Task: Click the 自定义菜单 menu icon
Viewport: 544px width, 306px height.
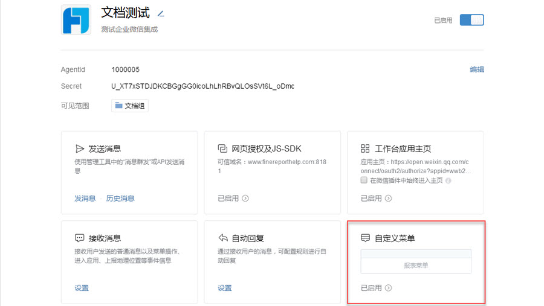Action: pos(365,238)
